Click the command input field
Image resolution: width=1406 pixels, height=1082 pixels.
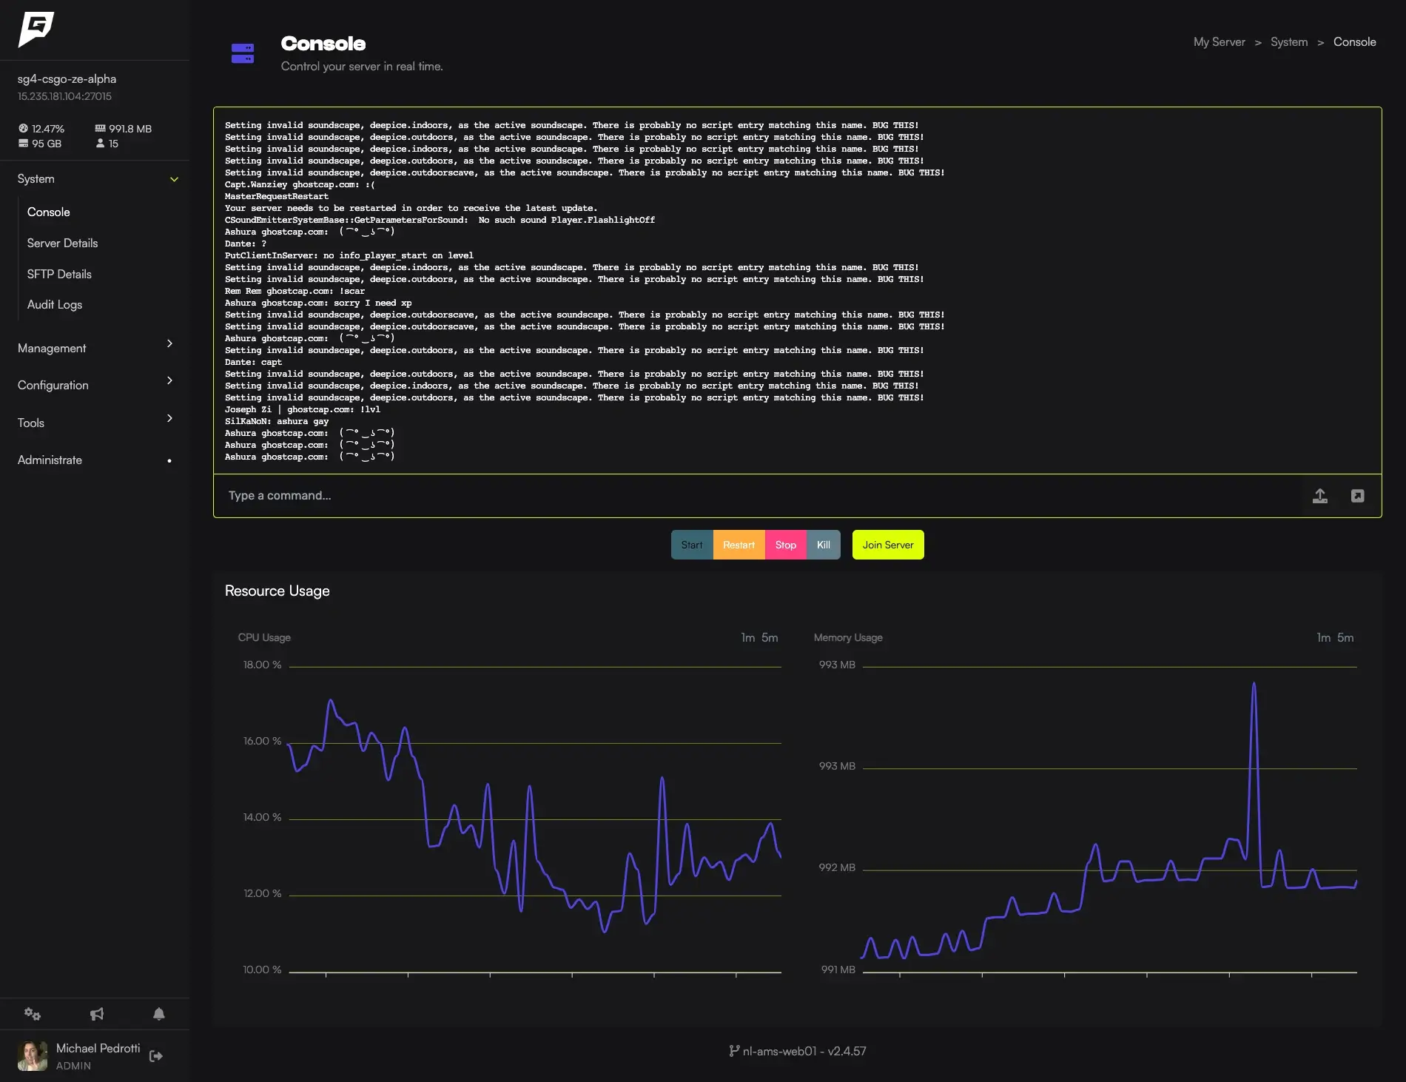pos(755,496)
